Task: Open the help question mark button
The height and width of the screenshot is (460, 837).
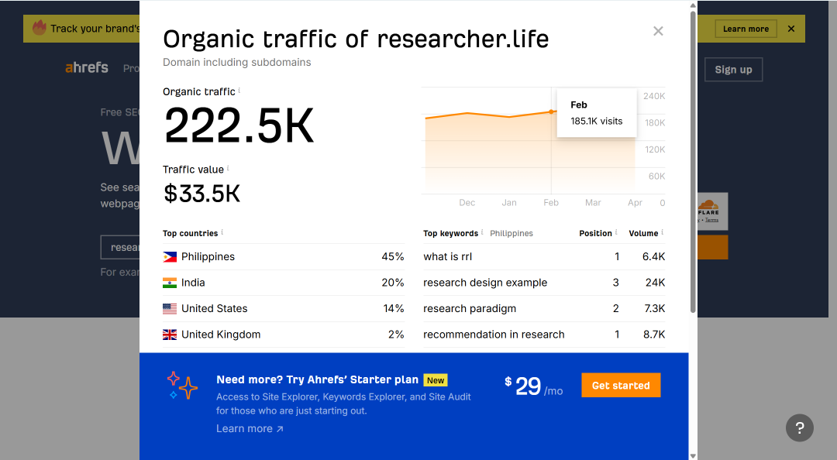Action: pos(799,427)
